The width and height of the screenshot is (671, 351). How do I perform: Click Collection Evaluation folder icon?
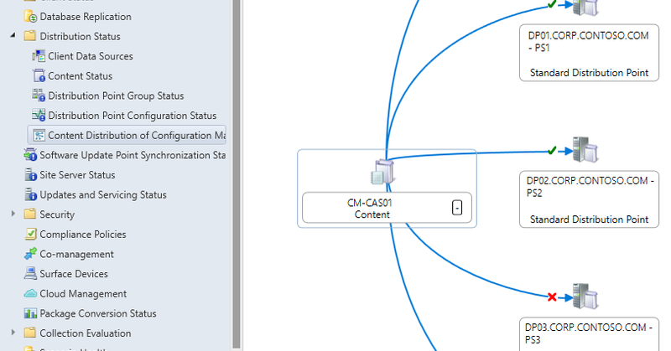(x=30, y=333)
